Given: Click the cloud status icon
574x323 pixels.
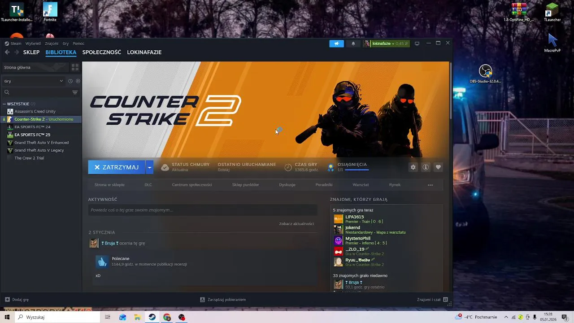Looking at the screenshot, I should click(165, 167).
